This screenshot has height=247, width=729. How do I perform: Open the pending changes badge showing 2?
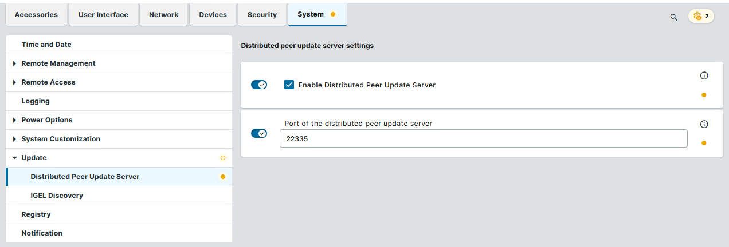tap(701, 17)
